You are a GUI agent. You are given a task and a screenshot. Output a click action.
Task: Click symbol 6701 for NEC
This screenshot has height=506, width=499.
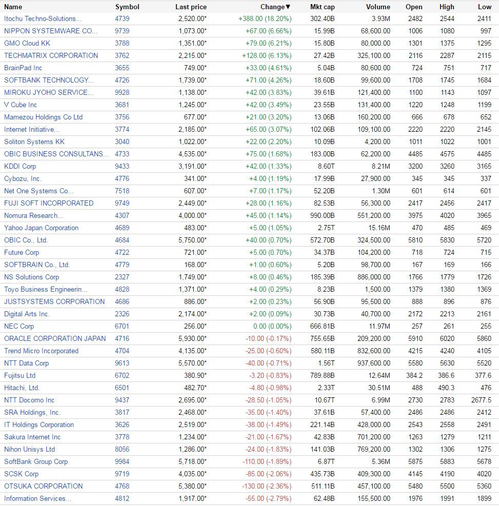point(122,326)
